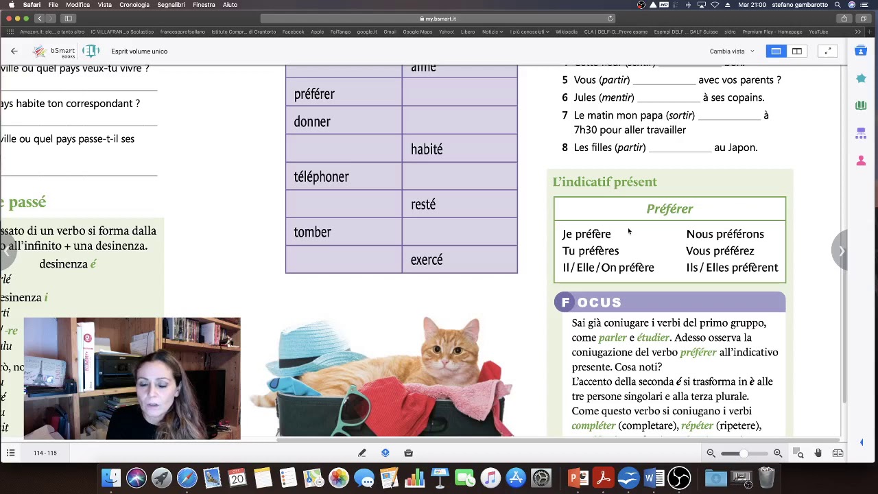This screenshot has width=878, height=494.
Task: Click the "téléphoner" table cell
Action: coord(344,177)
